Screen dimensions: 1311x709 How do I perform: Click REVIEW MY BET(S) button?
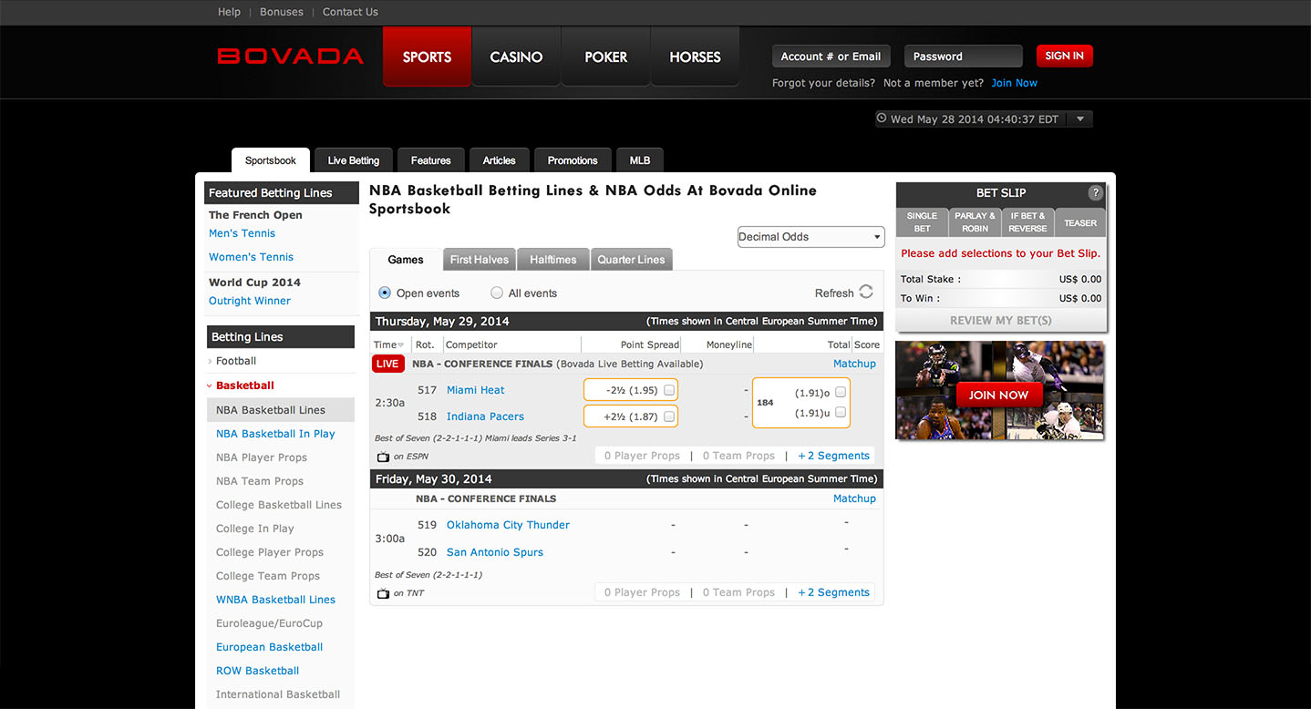1001,321
